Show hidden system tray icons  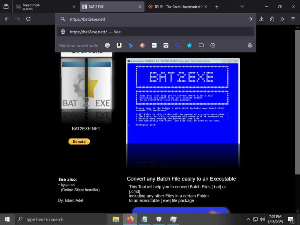point(248,219)
